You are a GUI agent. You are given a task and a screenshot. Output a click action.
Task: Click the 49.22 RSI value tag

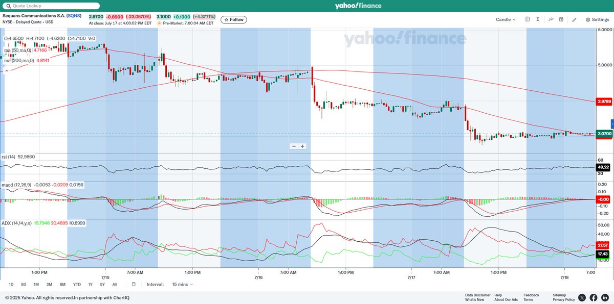(603, 167)
